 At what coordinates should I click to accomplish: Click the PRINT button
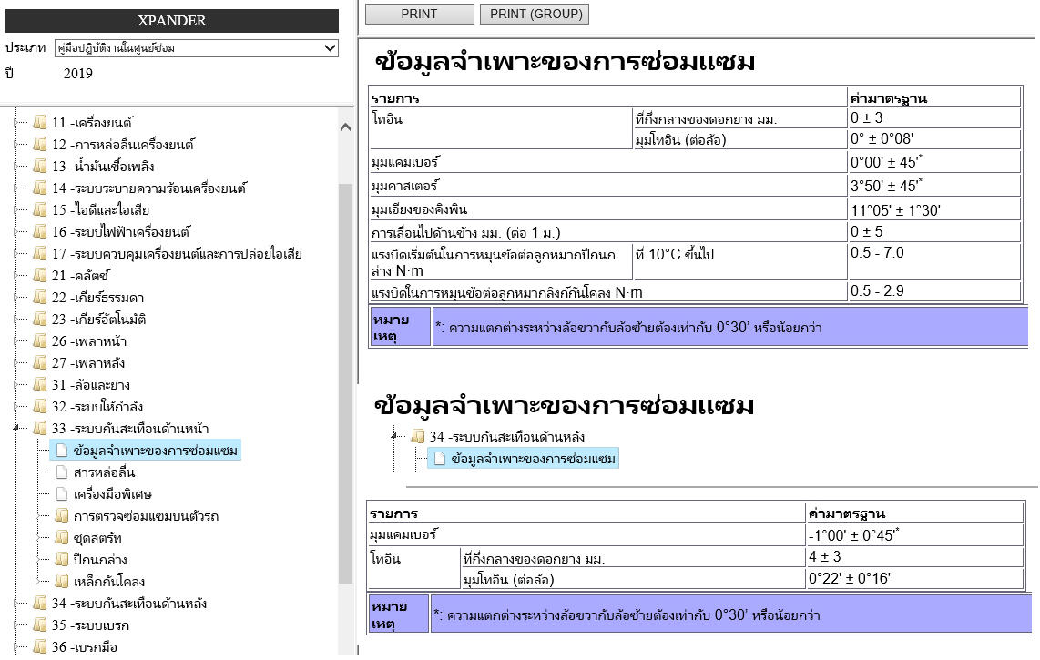[x=419, y=14]
